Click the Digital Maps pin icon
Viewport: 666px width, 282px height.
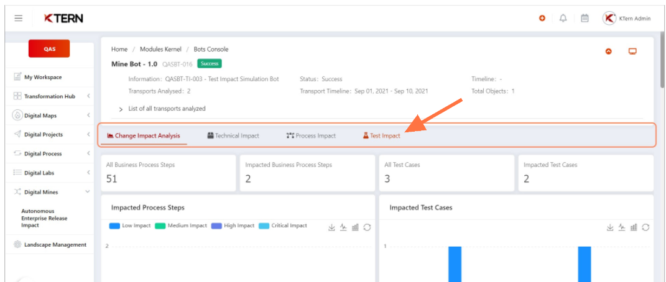click(17, 116)
